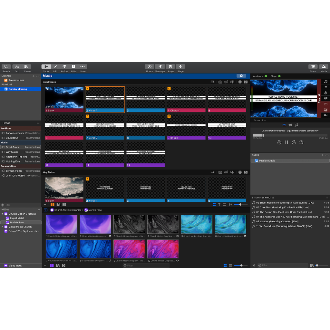Screen dimensions: 330x330
Task: Click the media playback progress bar
Action: click(x=290, y=135)
